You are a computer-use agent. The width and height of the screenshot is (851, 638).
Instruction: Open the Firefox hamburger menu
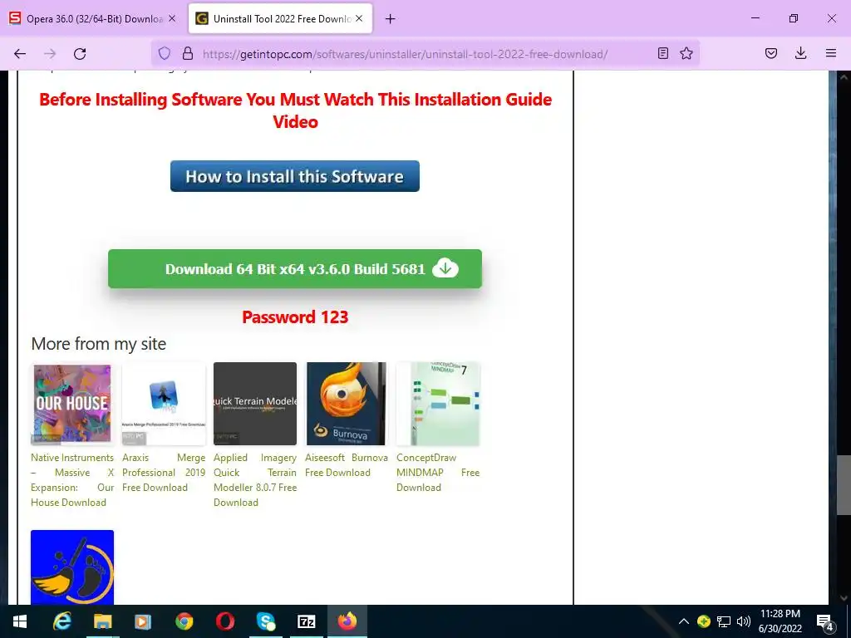[x=831, y=53]
